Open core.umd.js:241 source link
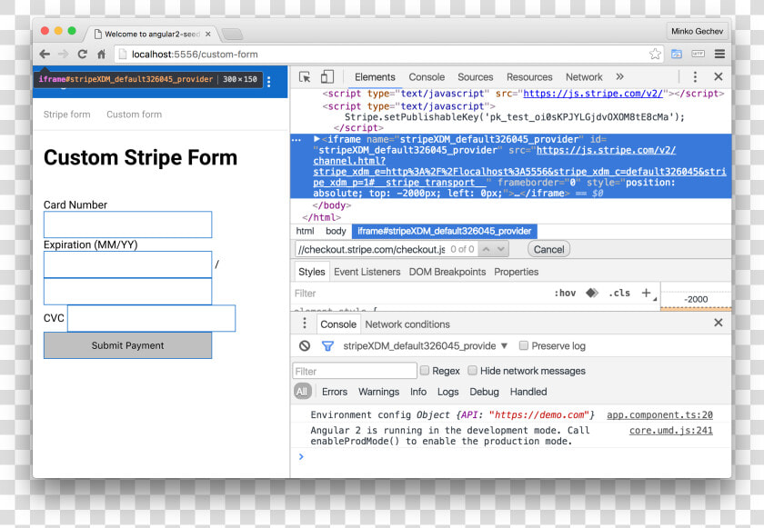Screen dimensions: 764x528 [x=671, y=431]
